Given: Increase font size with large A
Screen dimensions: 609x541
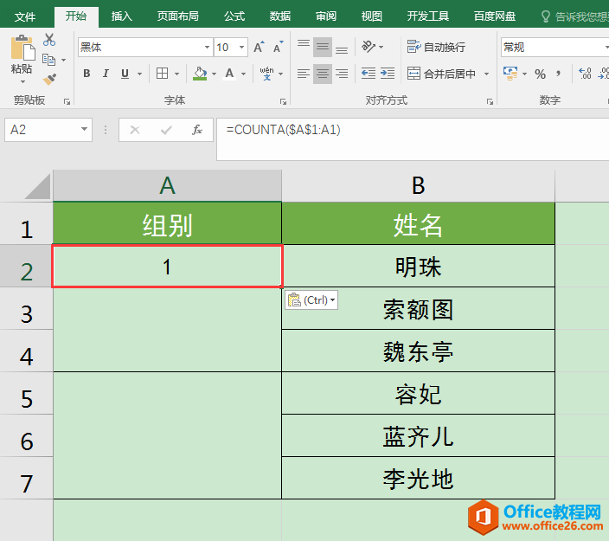Looking at the screenshot, I should [x=259, y=47].
